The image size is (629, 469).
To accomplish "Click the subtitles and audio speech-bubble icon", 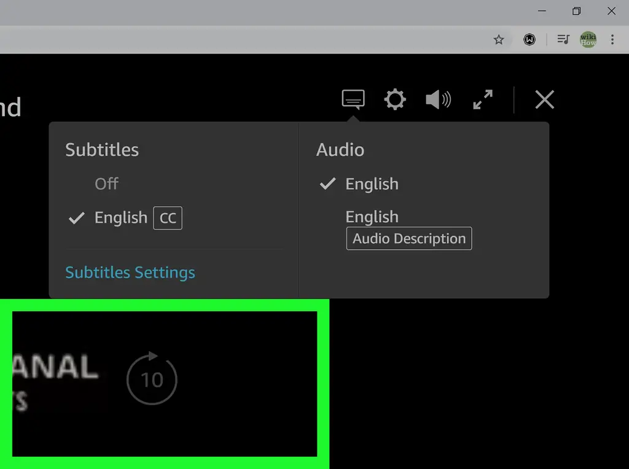I will click(x=353, y=99).
